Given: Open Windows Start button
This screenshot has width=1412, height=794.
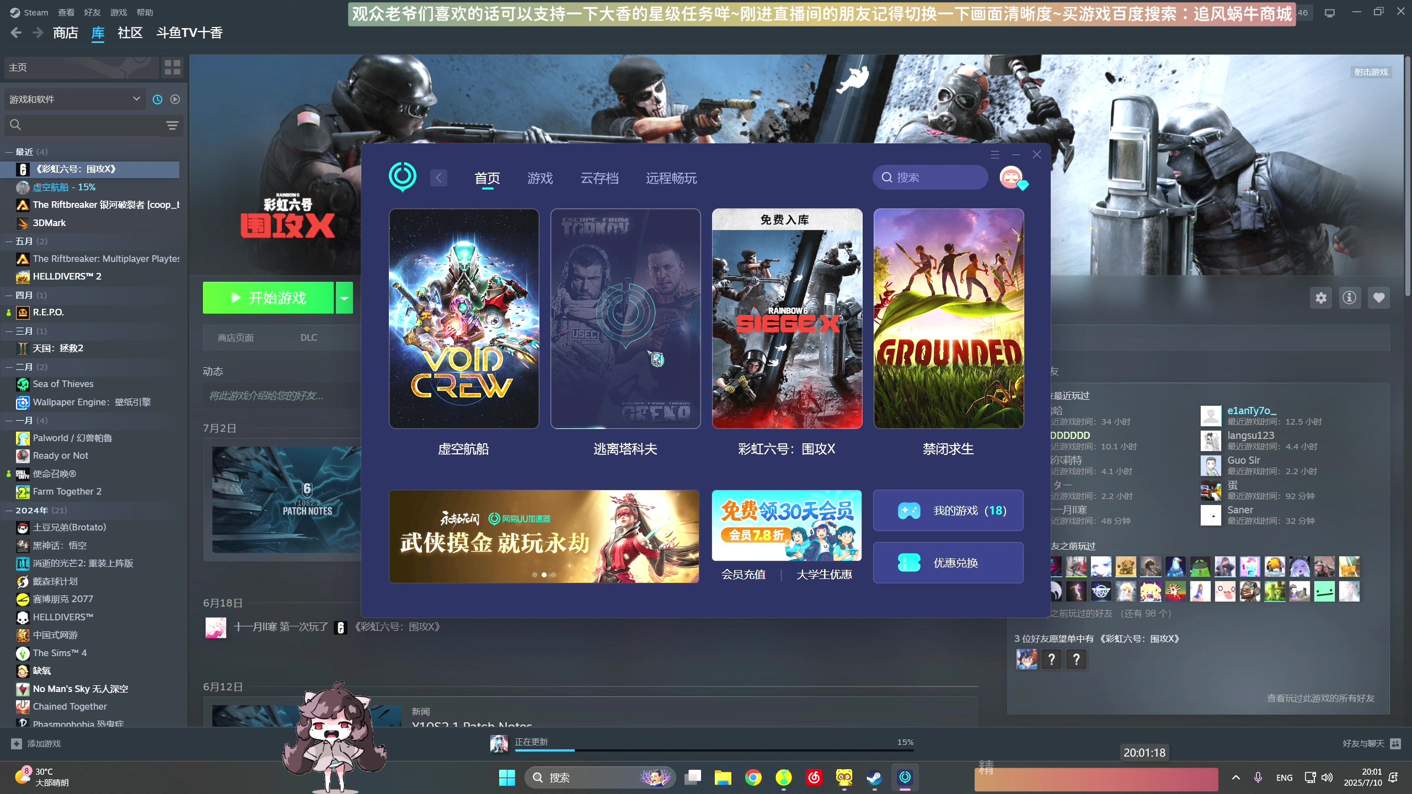Looking at the screenshot, I should 507,777.
